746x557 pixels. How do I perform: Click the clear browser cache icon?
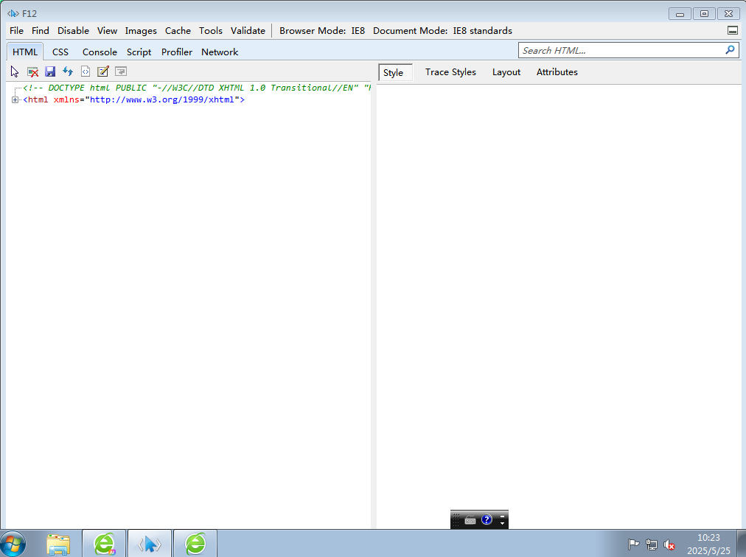(x=32, y=71)
